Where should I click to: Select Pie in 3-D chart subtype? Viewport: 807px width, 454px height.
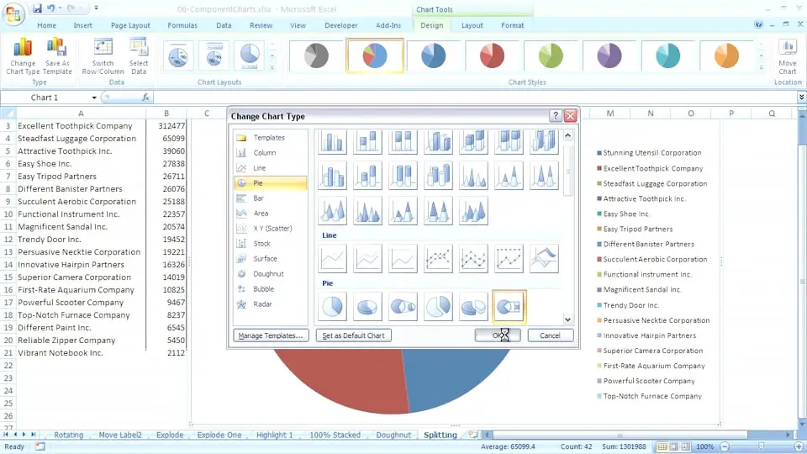pyautogui.click(x=367, y=307)
